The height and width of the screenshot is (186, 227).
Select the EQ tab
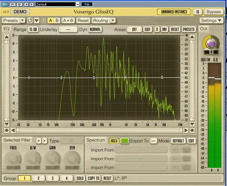6,29
